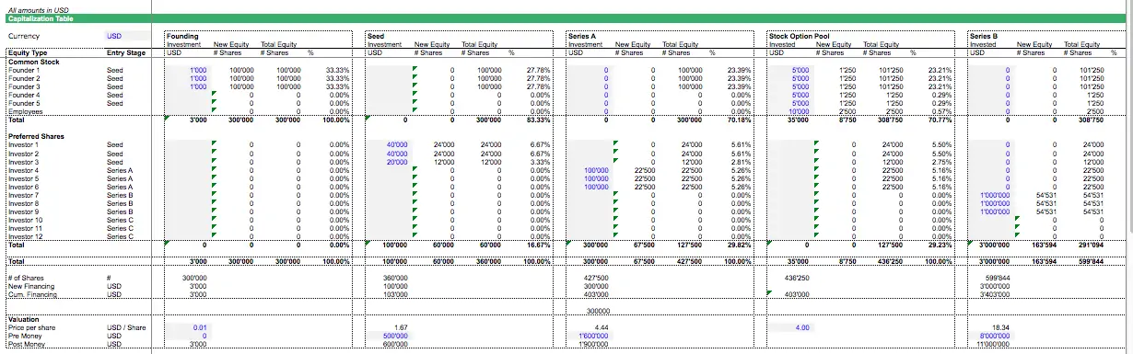Click the Series B post money 11'000'000 cell
This screenshot has width=1133, height=354.
click(x=991, y=344)
